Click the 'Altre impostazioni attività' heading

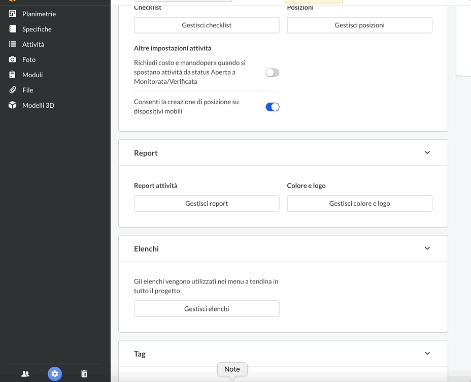(173, 48)
